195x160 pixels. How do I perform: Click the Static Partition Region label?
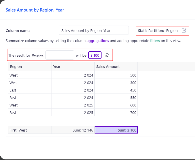(172, 31)
